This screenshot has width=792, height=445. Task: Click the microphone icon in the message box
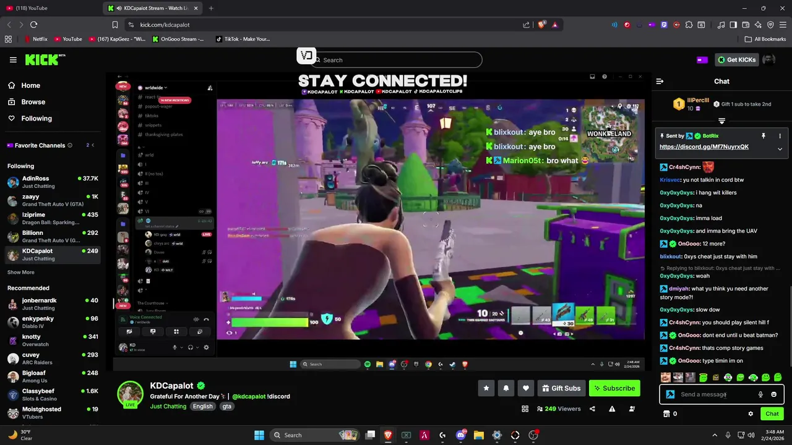click(x=760, y=394)
